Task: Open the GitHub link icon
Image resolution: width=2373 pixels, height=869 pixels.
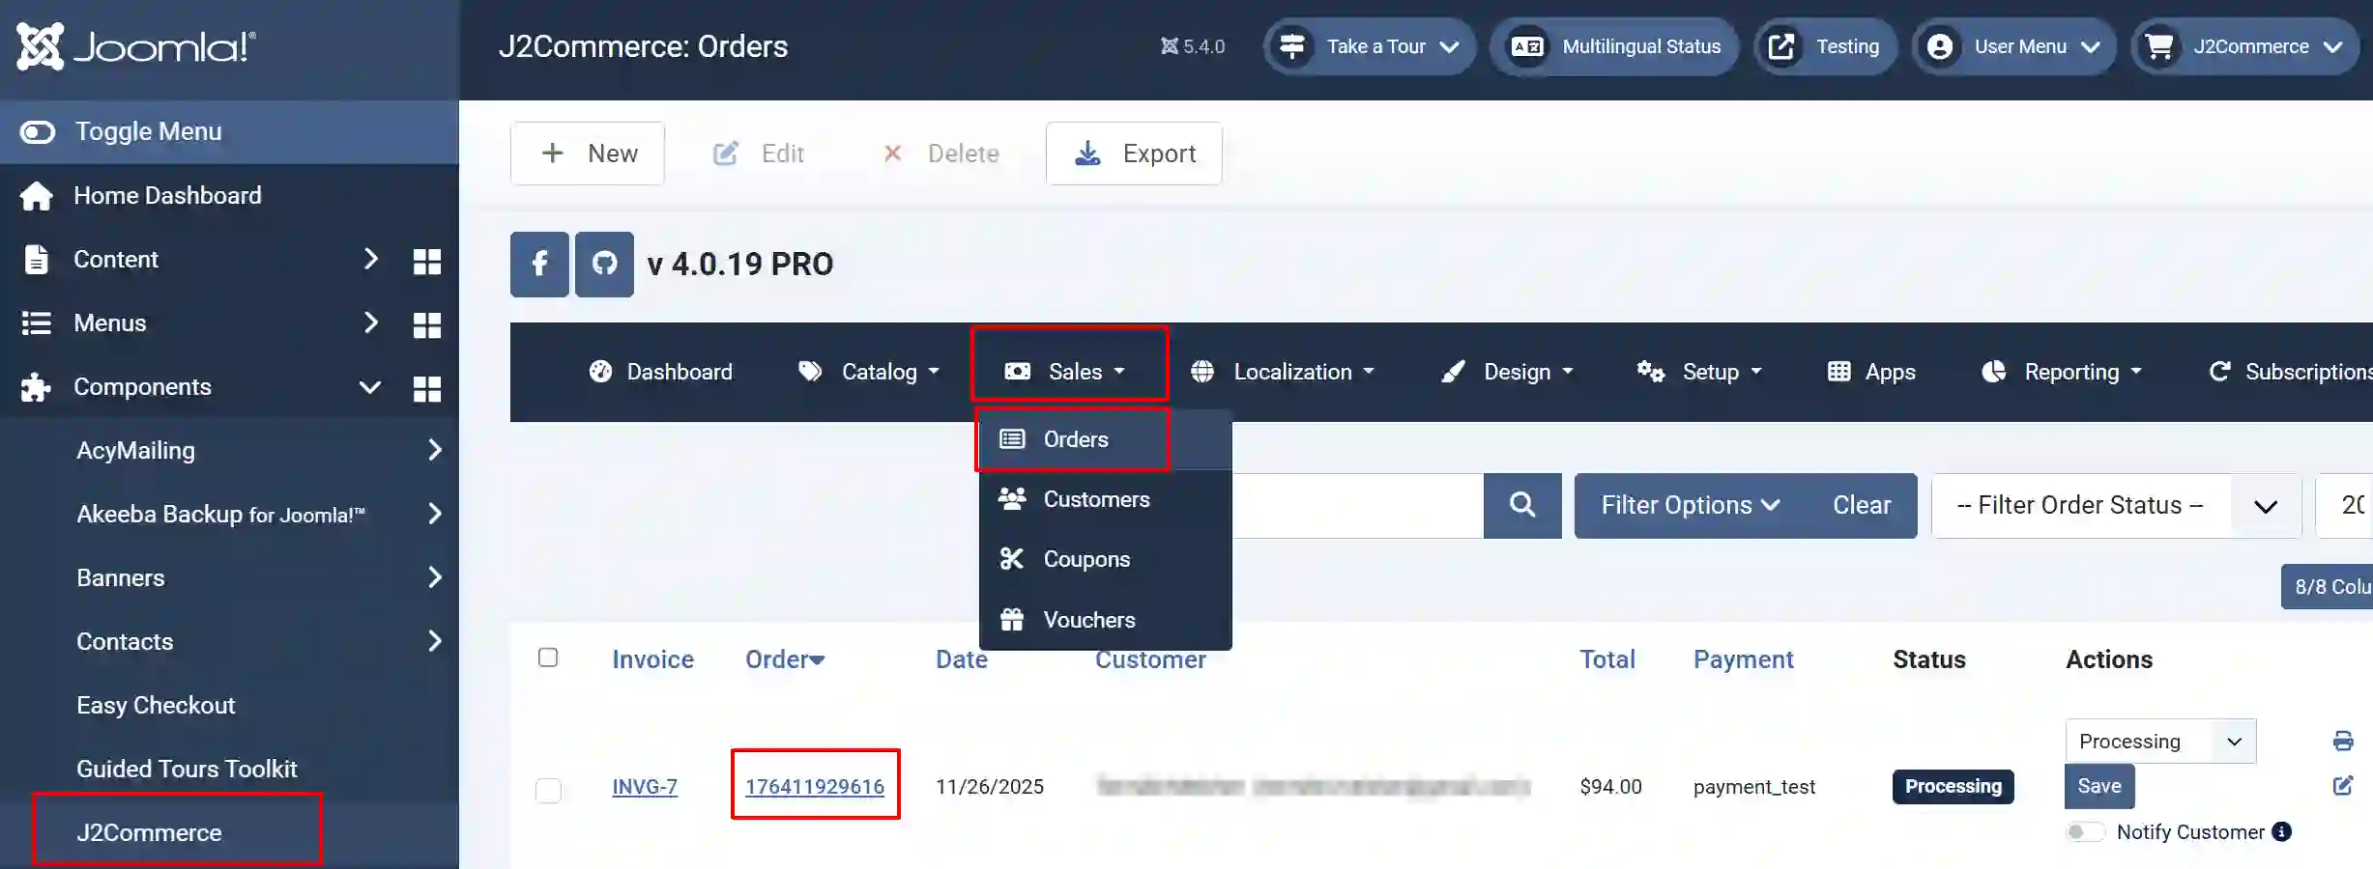Action: tap(604, 264)
